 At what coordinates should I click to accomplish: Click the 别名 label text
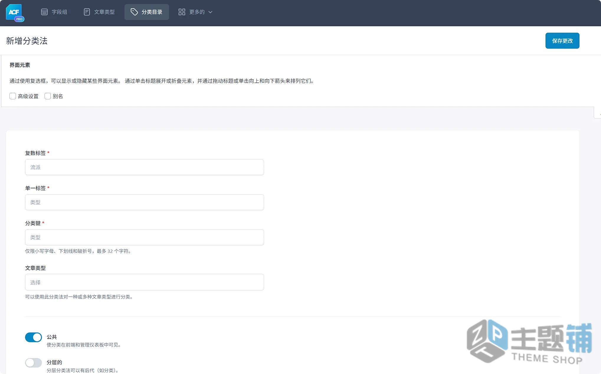pyautogui.click(x=58, y=96)
